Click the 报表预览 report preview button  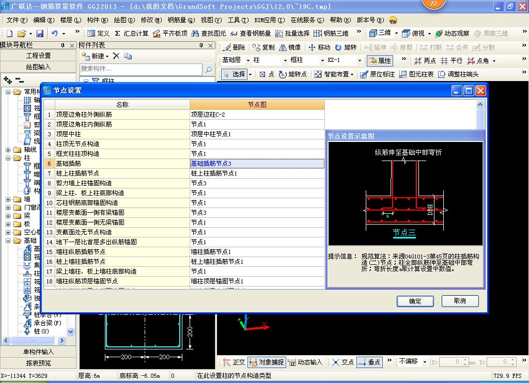(38, 363)
